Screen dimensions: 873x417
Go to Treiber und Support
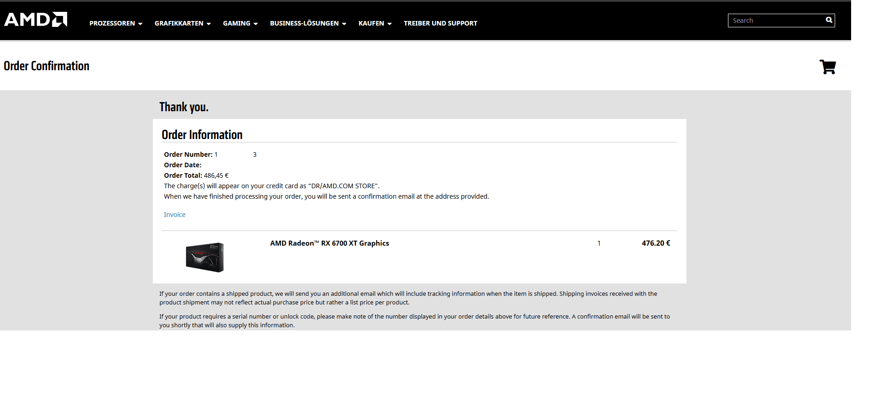440,23
